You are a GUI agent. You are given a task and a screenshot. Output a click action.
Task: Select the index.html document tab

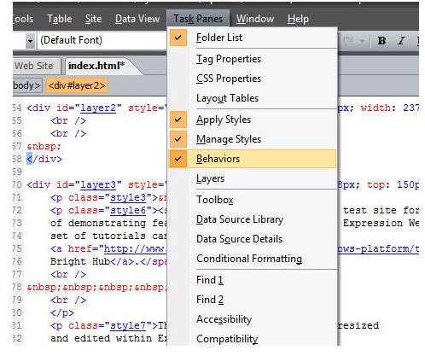[96, 66]
